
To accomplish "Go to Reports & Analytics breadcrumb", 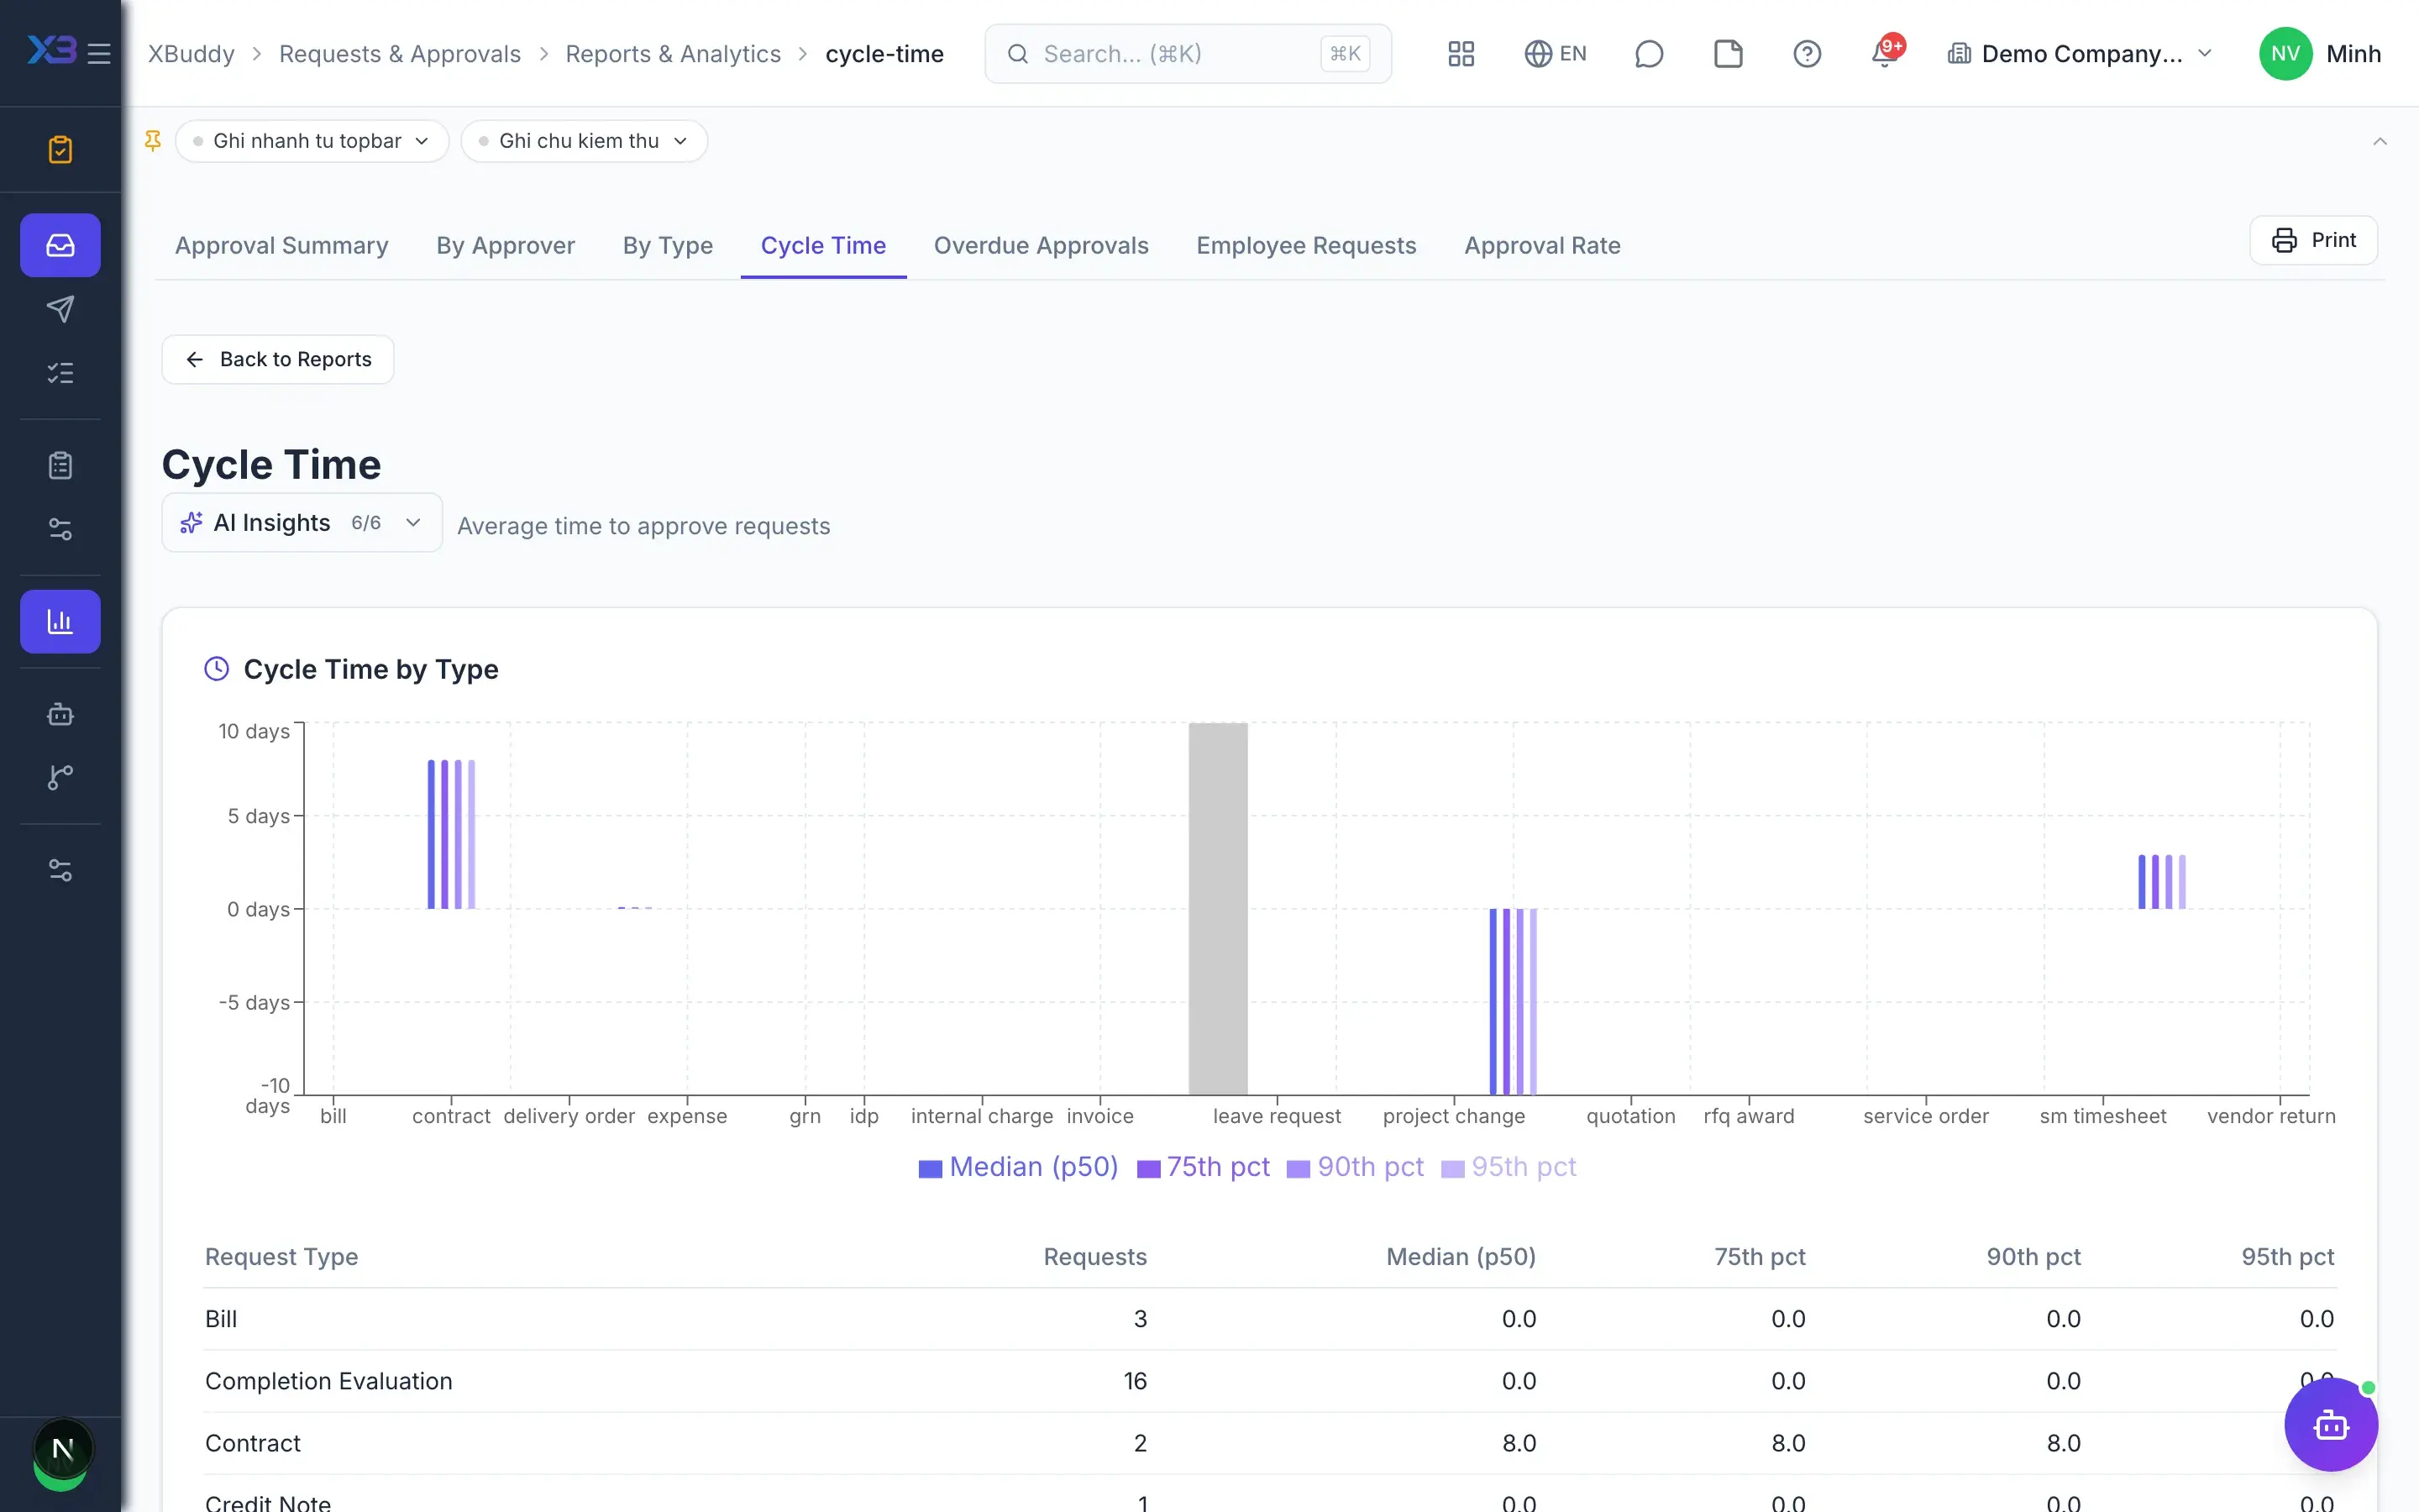I will coord(673,53).
